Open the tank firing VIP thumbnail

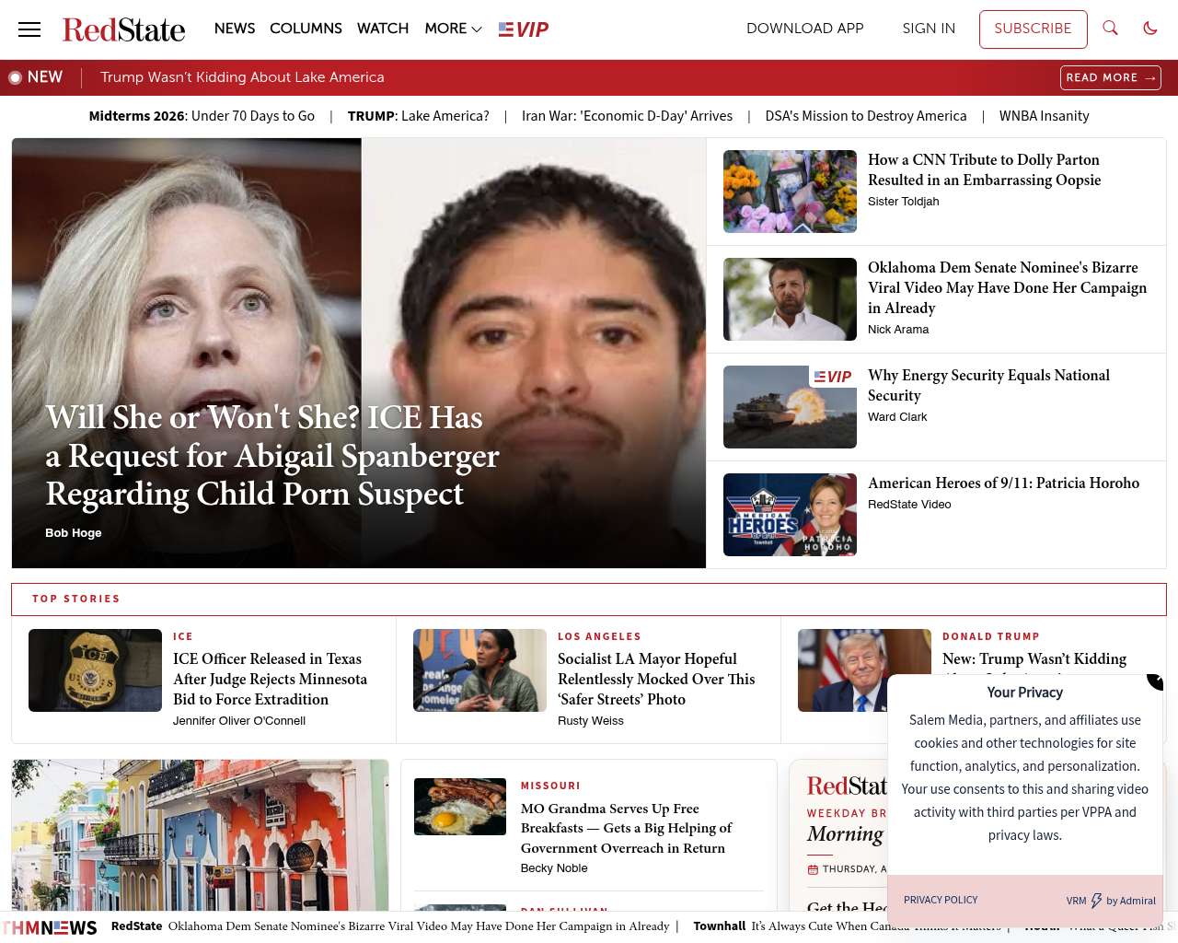tap(790, 407)
